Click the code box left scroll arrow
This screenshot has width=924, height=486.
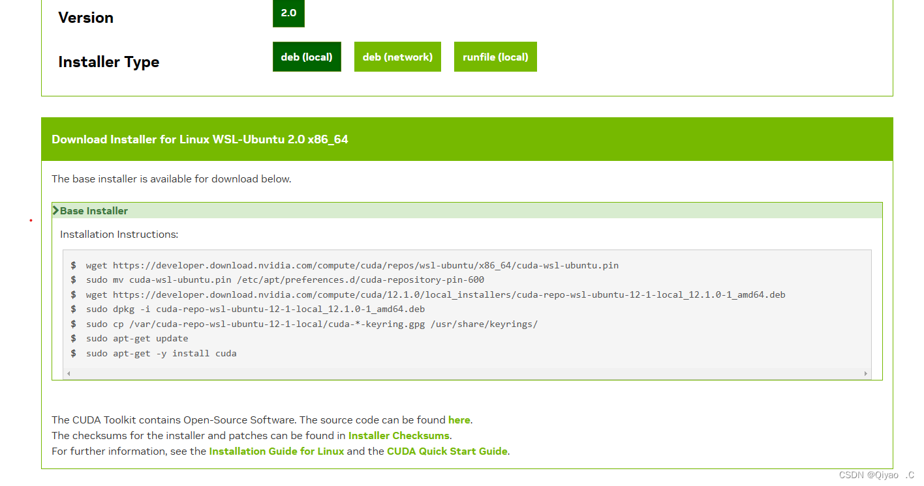point(69,374)
